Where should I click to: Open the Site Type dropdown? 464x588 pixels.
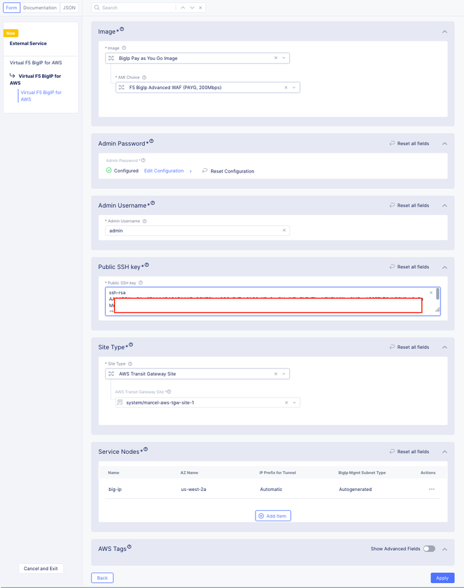point(284,374)
